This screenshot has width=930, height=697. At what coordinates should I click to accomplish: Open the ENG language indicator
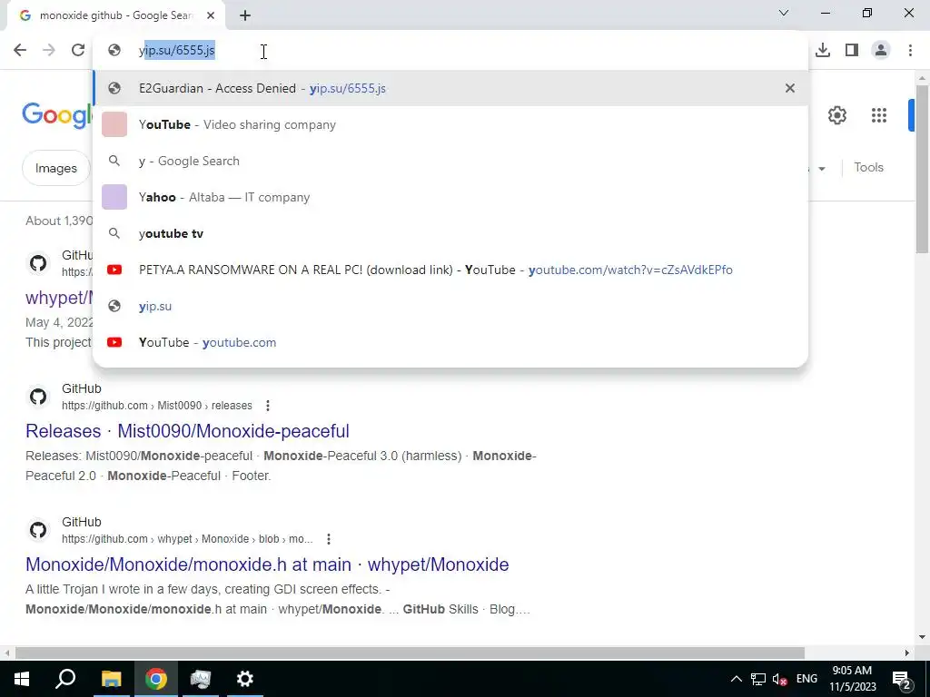click(806, 679)
